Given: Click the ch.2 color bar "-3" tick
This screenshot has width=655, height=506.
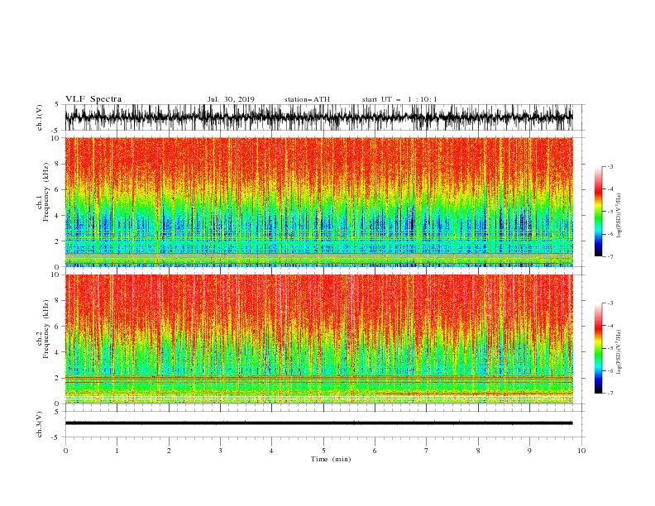Looking at the screenshot, I should pyautogui.click(x=610, y=303).
